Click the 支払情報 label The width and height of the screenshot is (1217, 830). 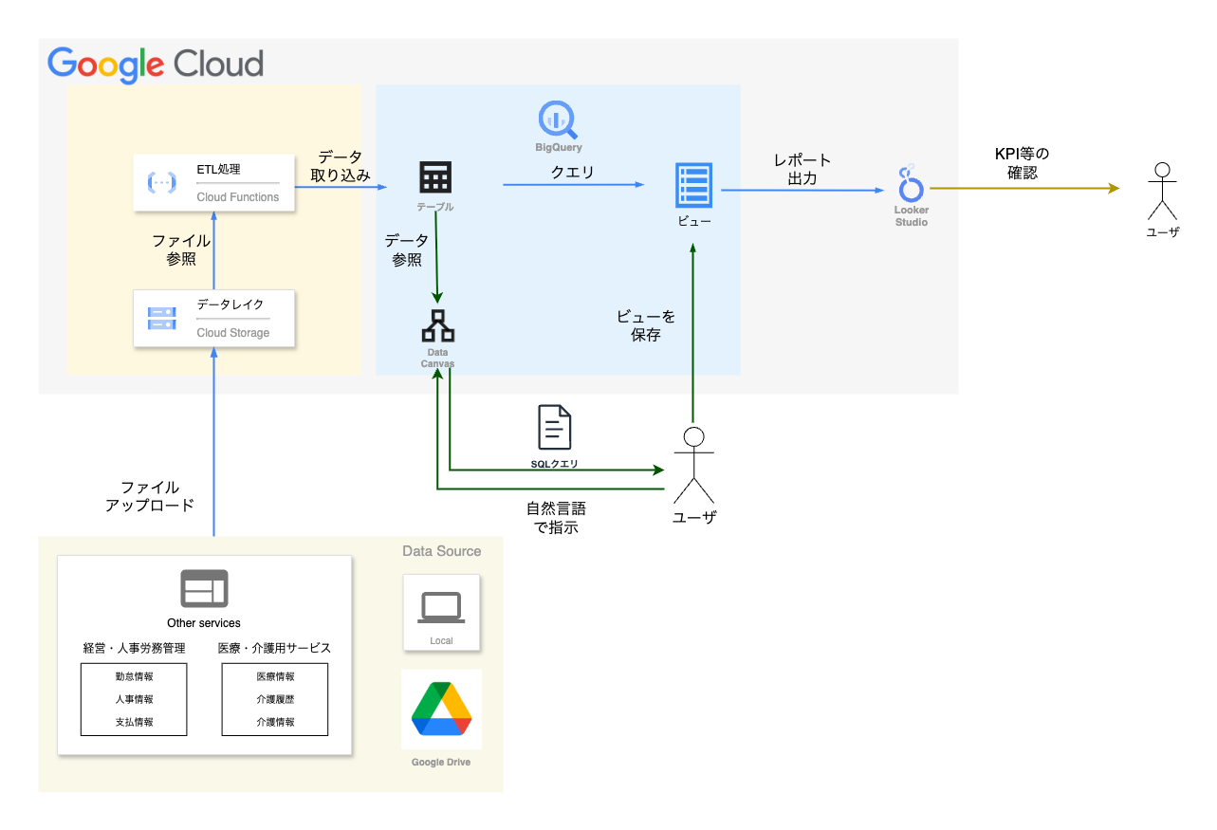(x=134, y=722)
